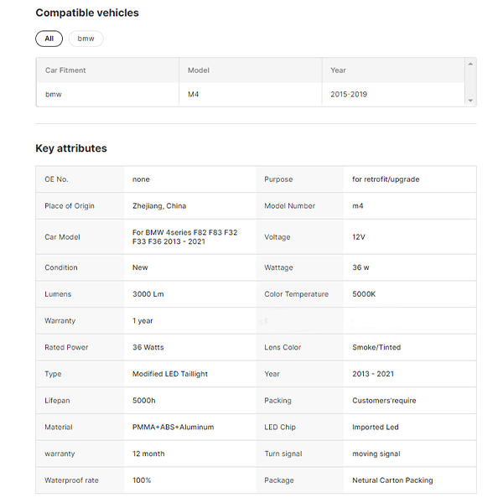Screen dimensions: 503x503
Task: Click the Model Number value m4
Action: [358, 206]
